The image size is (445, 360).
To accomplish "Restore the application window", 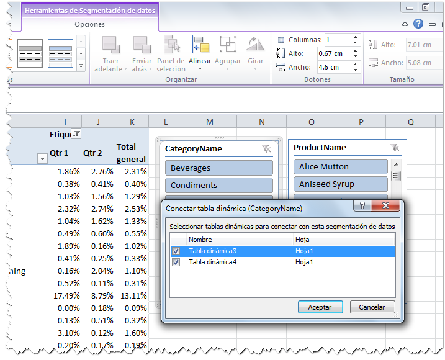I will 425,7.
